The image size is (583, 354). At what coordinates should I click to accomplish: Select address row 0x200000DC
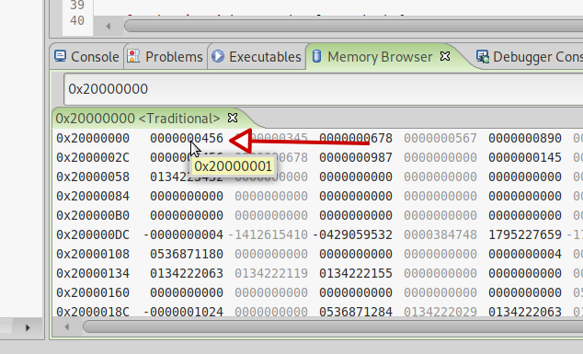pos(93,235)
